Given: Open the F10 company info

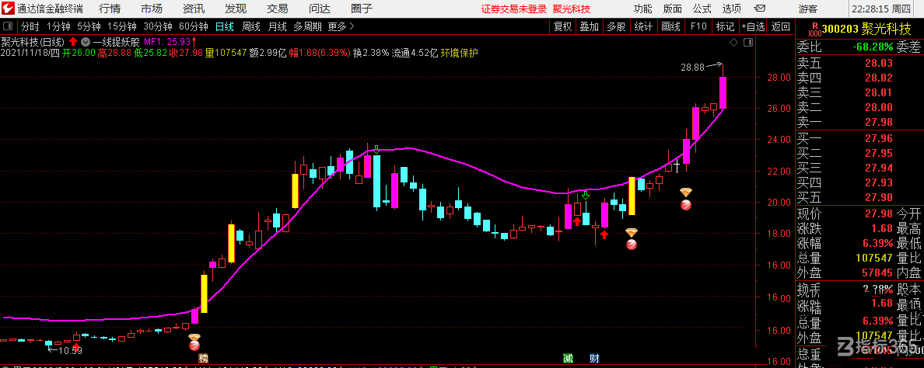Looking at the screenshot, I should 698,26.
